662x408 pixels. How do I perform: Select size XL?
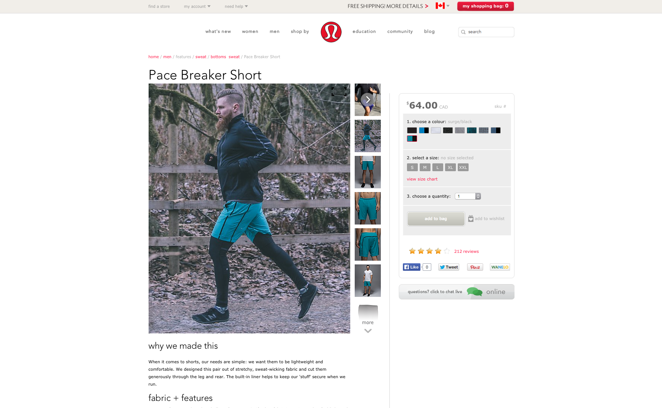(x=450, y=167)
